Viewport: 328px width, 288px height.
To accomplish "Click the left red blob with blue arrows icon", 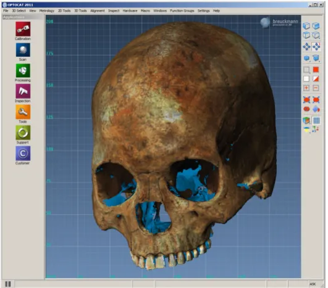I will coord(306,100).
